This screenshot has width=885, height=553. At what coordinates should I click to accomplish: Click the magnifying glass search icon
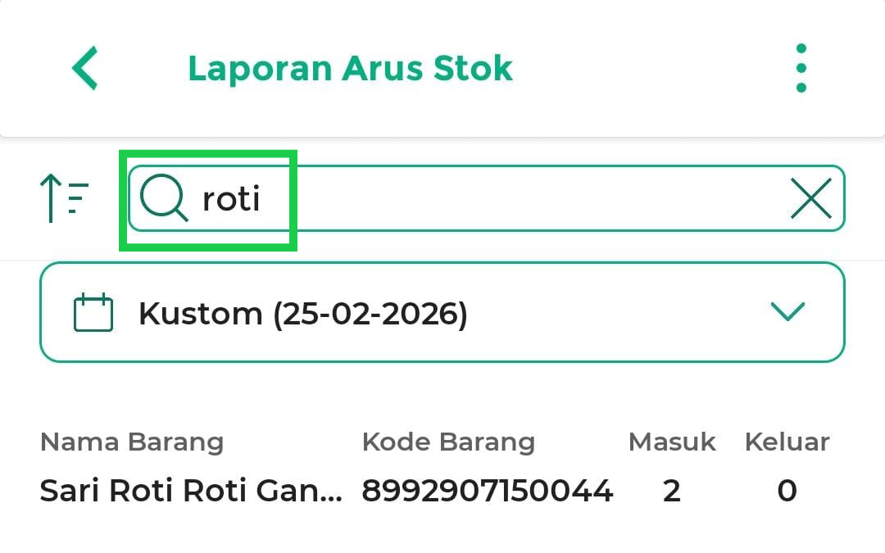(x=163, y=199)
